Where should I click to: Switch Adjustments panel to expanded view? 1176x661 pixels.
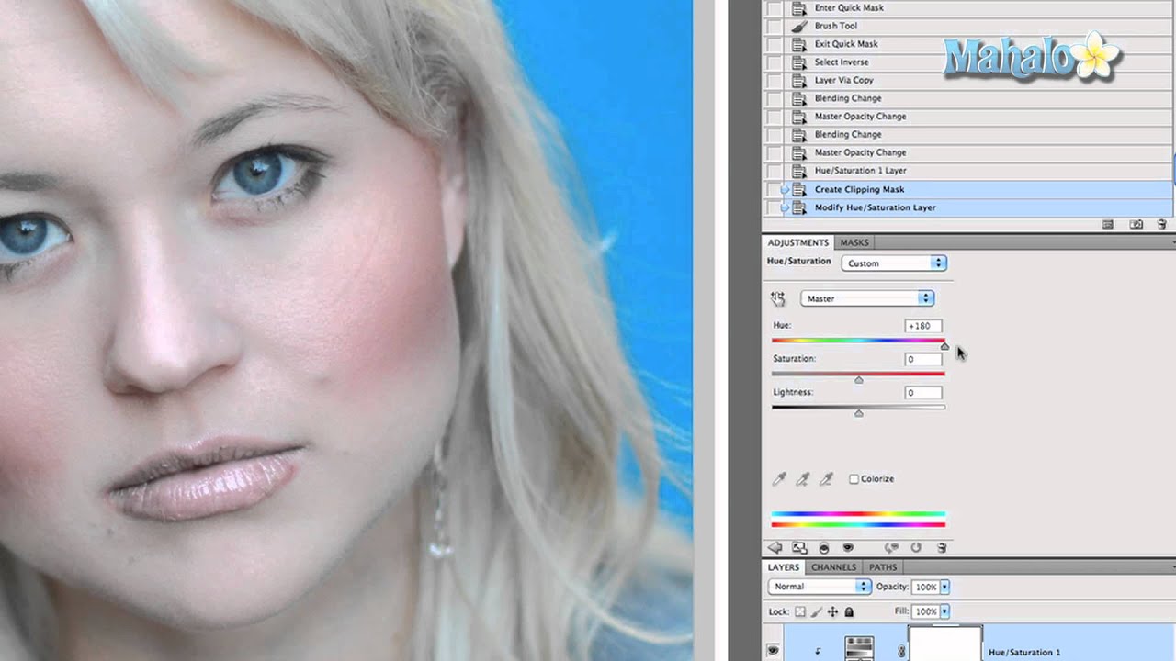click(799, 547)
